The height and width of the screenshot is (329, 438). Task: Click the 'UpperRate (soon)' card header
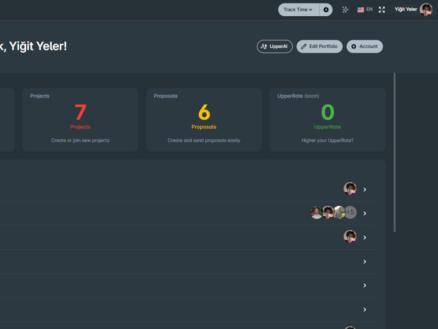pyautogui.click(x=298, y=96)
